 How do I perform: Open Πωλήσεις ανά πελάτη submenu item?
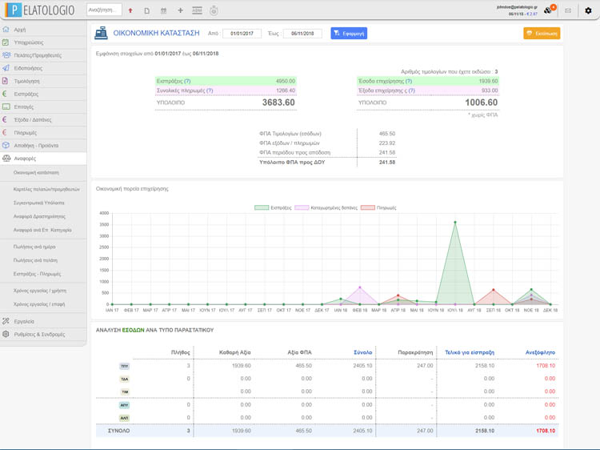point(35,260)
